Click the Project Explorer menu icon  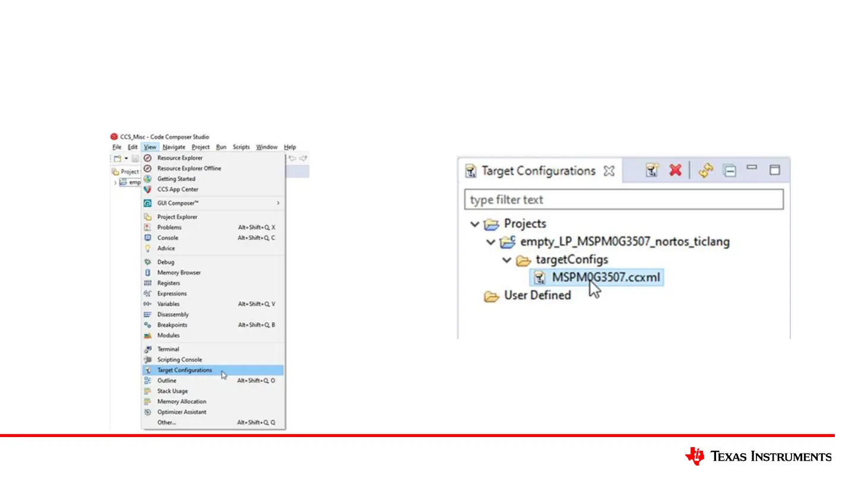pos(148,217)
